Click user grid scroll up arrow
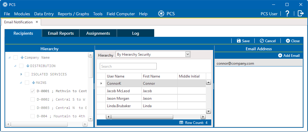The height and width of the screenshot is (132, 308). pos(209,82)
